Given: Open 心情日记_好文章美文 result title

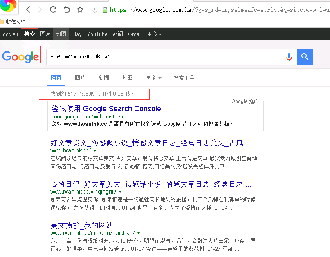Looking at the screenshot, I should pyautogui.click(x=151, y=184).
